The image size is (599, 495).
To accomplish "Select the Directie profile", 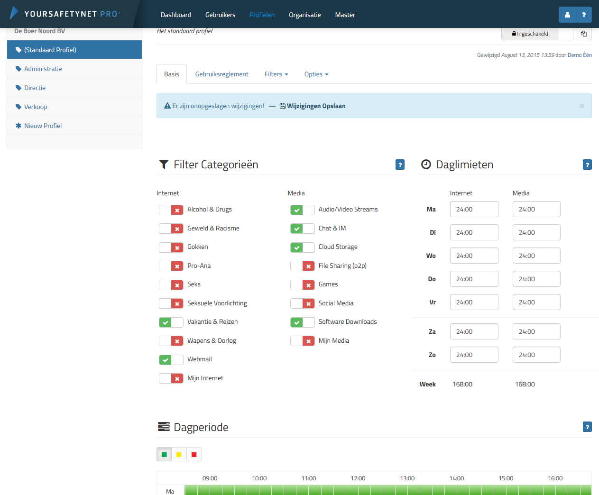I will [74, 88].
